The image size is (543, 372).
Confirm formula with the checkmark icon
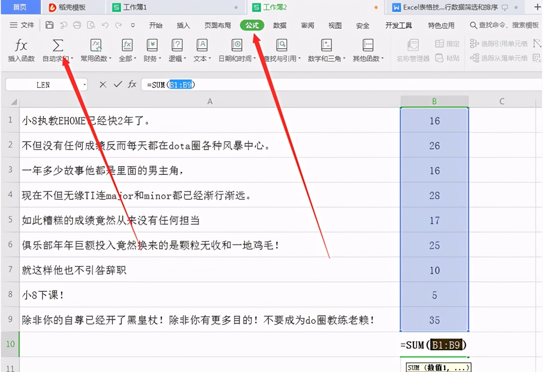[x=117, y=84]
